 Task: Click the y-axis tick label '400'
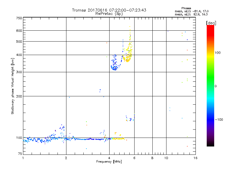pyautogui.click(x=19, y=55)
